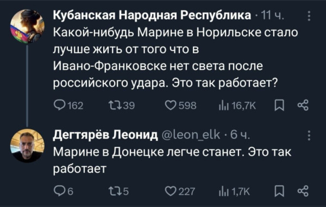Like the tweet with 598 likes
The image size is (326, 207).
[171, 105]
